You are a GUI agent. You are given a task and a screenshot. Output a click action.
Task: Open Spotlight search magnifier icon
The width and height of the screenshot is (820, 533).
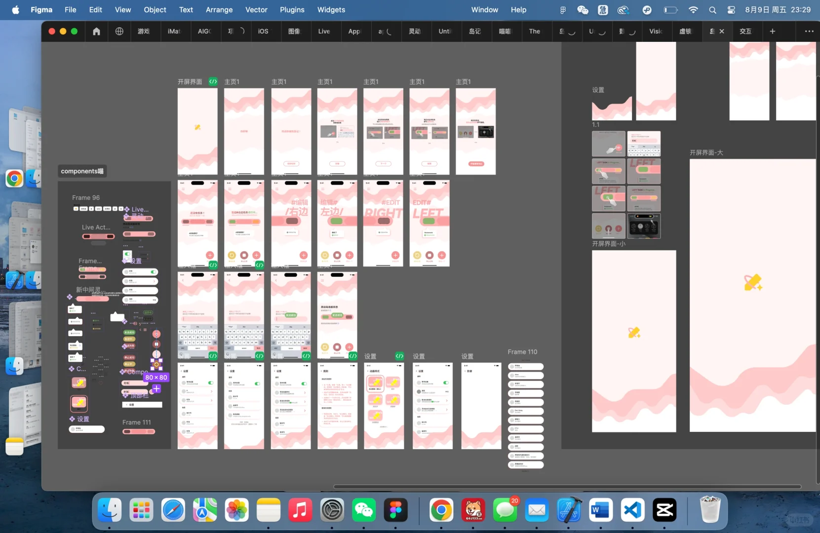pos(712,10)
